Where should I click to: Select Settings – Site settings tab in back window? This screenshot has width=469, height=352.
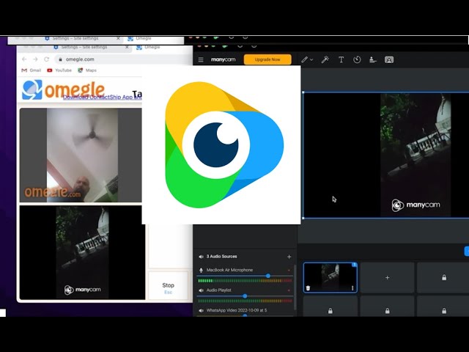(x=75, y=39)
